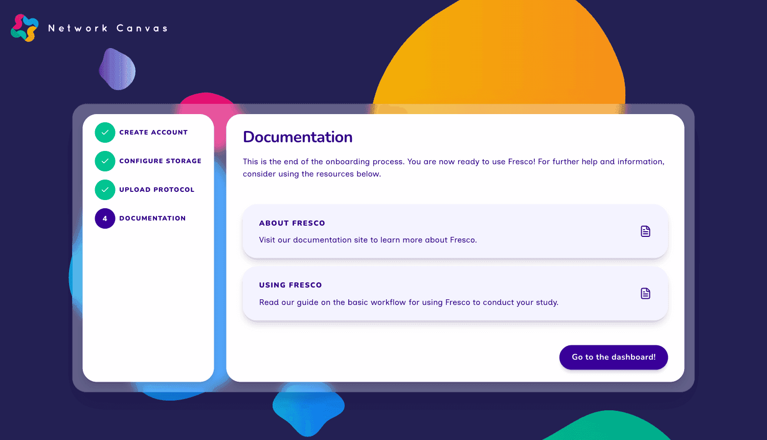Screen dimensions: 767x440
Task: Click the Configure Storage green checkmark icon
Action: tap(105, 161)
